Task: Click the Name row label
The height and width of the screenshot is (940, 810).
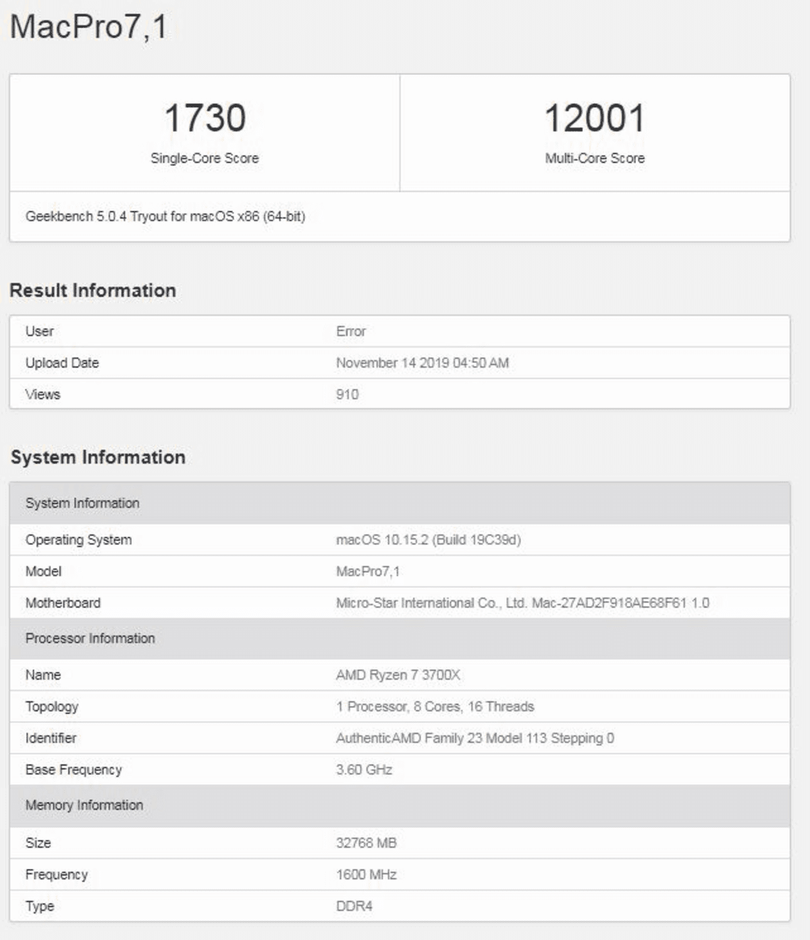Action: pyautogui.click(x=43, y=675)
